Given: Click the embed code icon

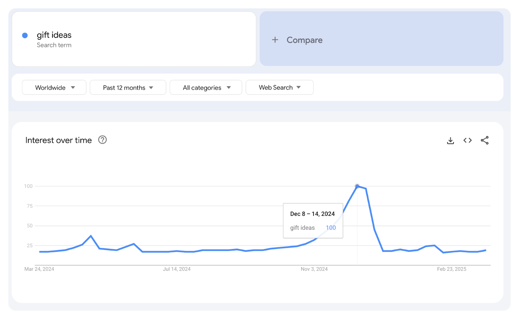Looking at the screenshot, I should click(467, 140).
